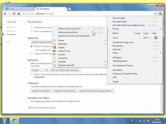Click the address bar URL field
This screenshot has height=124, width=166.
87,14
